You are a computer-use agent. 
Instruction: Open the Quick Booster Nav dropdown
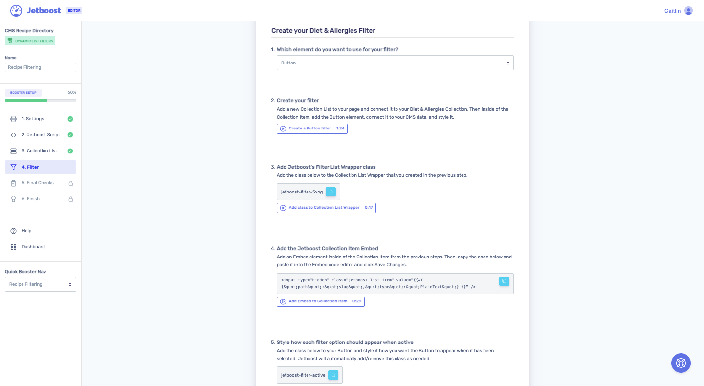(40, 284)
